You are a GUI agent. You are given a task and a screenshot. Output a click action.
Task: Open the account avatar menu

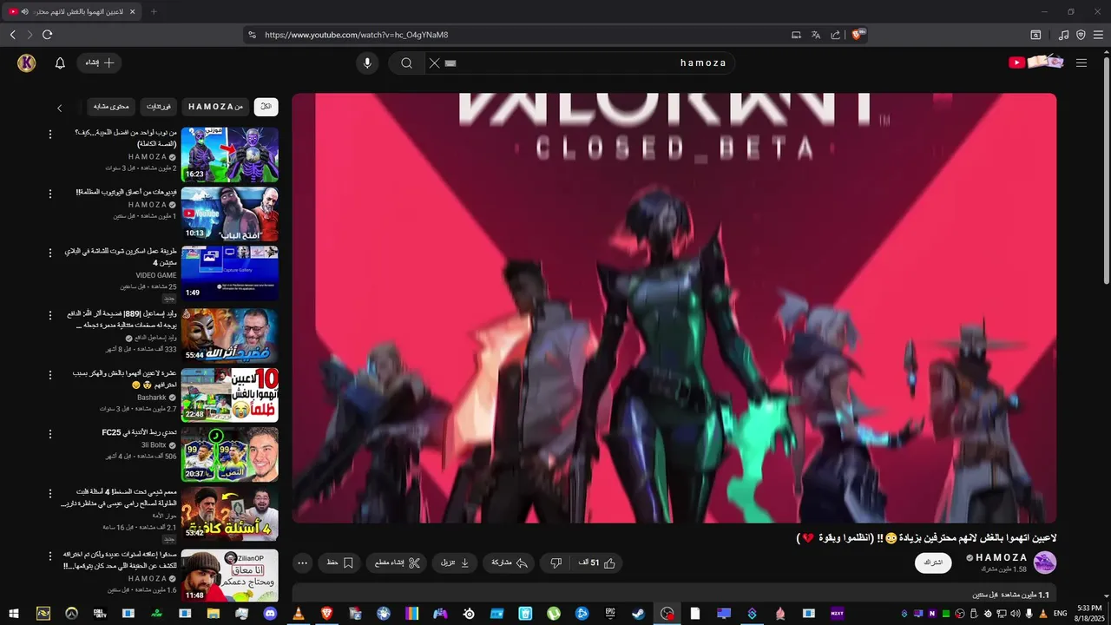point(27,62)
